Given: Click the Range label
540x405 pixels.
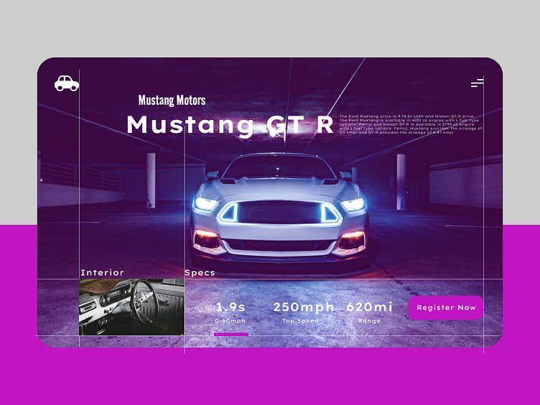Looking at the screenshot, I should click(x=369, y=320).
